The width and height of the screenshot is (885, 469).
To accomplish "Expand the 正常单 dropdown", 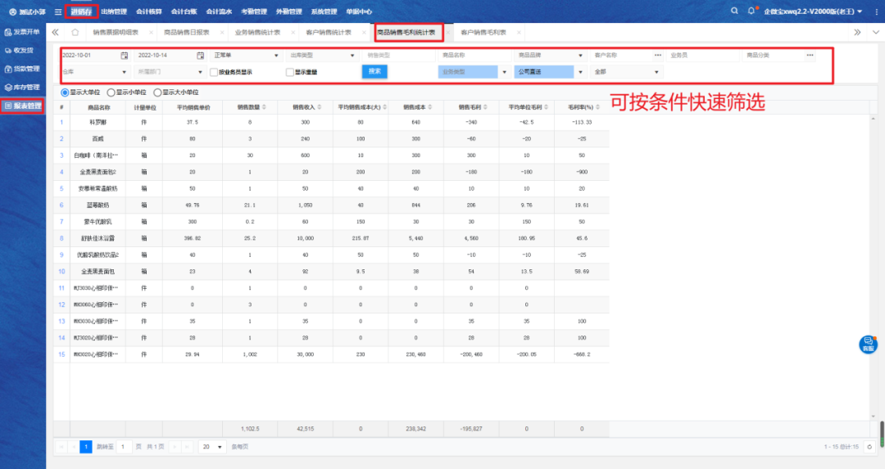I will (243, 56).
